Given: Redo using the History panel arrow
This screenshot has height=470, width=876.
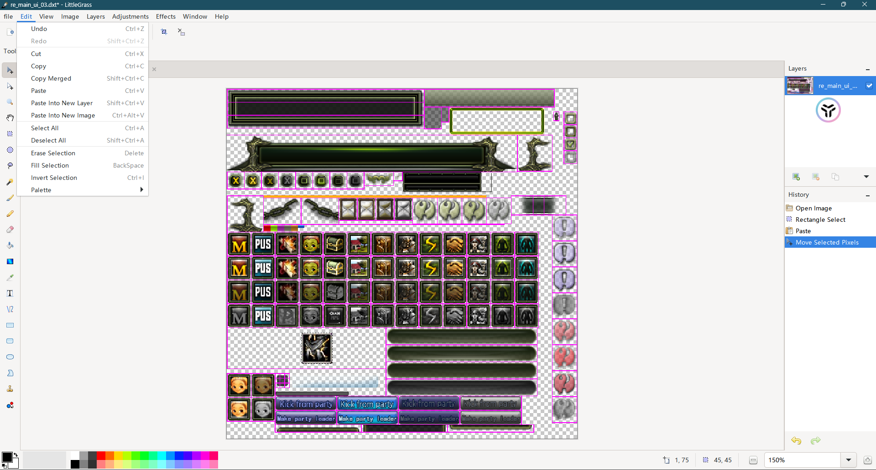Looking at the screenshot, I should tap(816, 440).
